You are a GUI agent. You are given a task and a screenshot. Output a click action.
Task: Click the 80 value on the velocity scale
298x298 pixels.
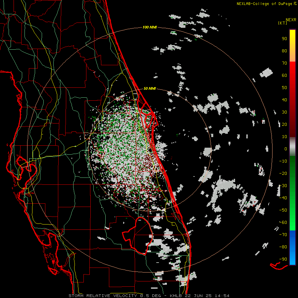(284, 51)
